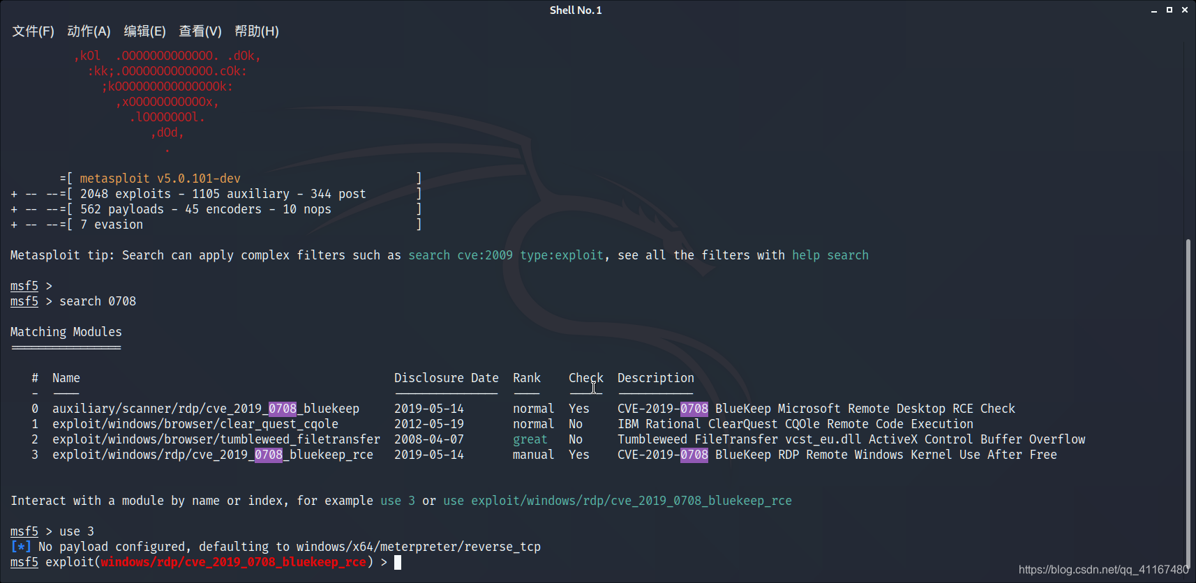Click the terminal cursor at the prompt
1196x583 pixels.
pos(398,562)
